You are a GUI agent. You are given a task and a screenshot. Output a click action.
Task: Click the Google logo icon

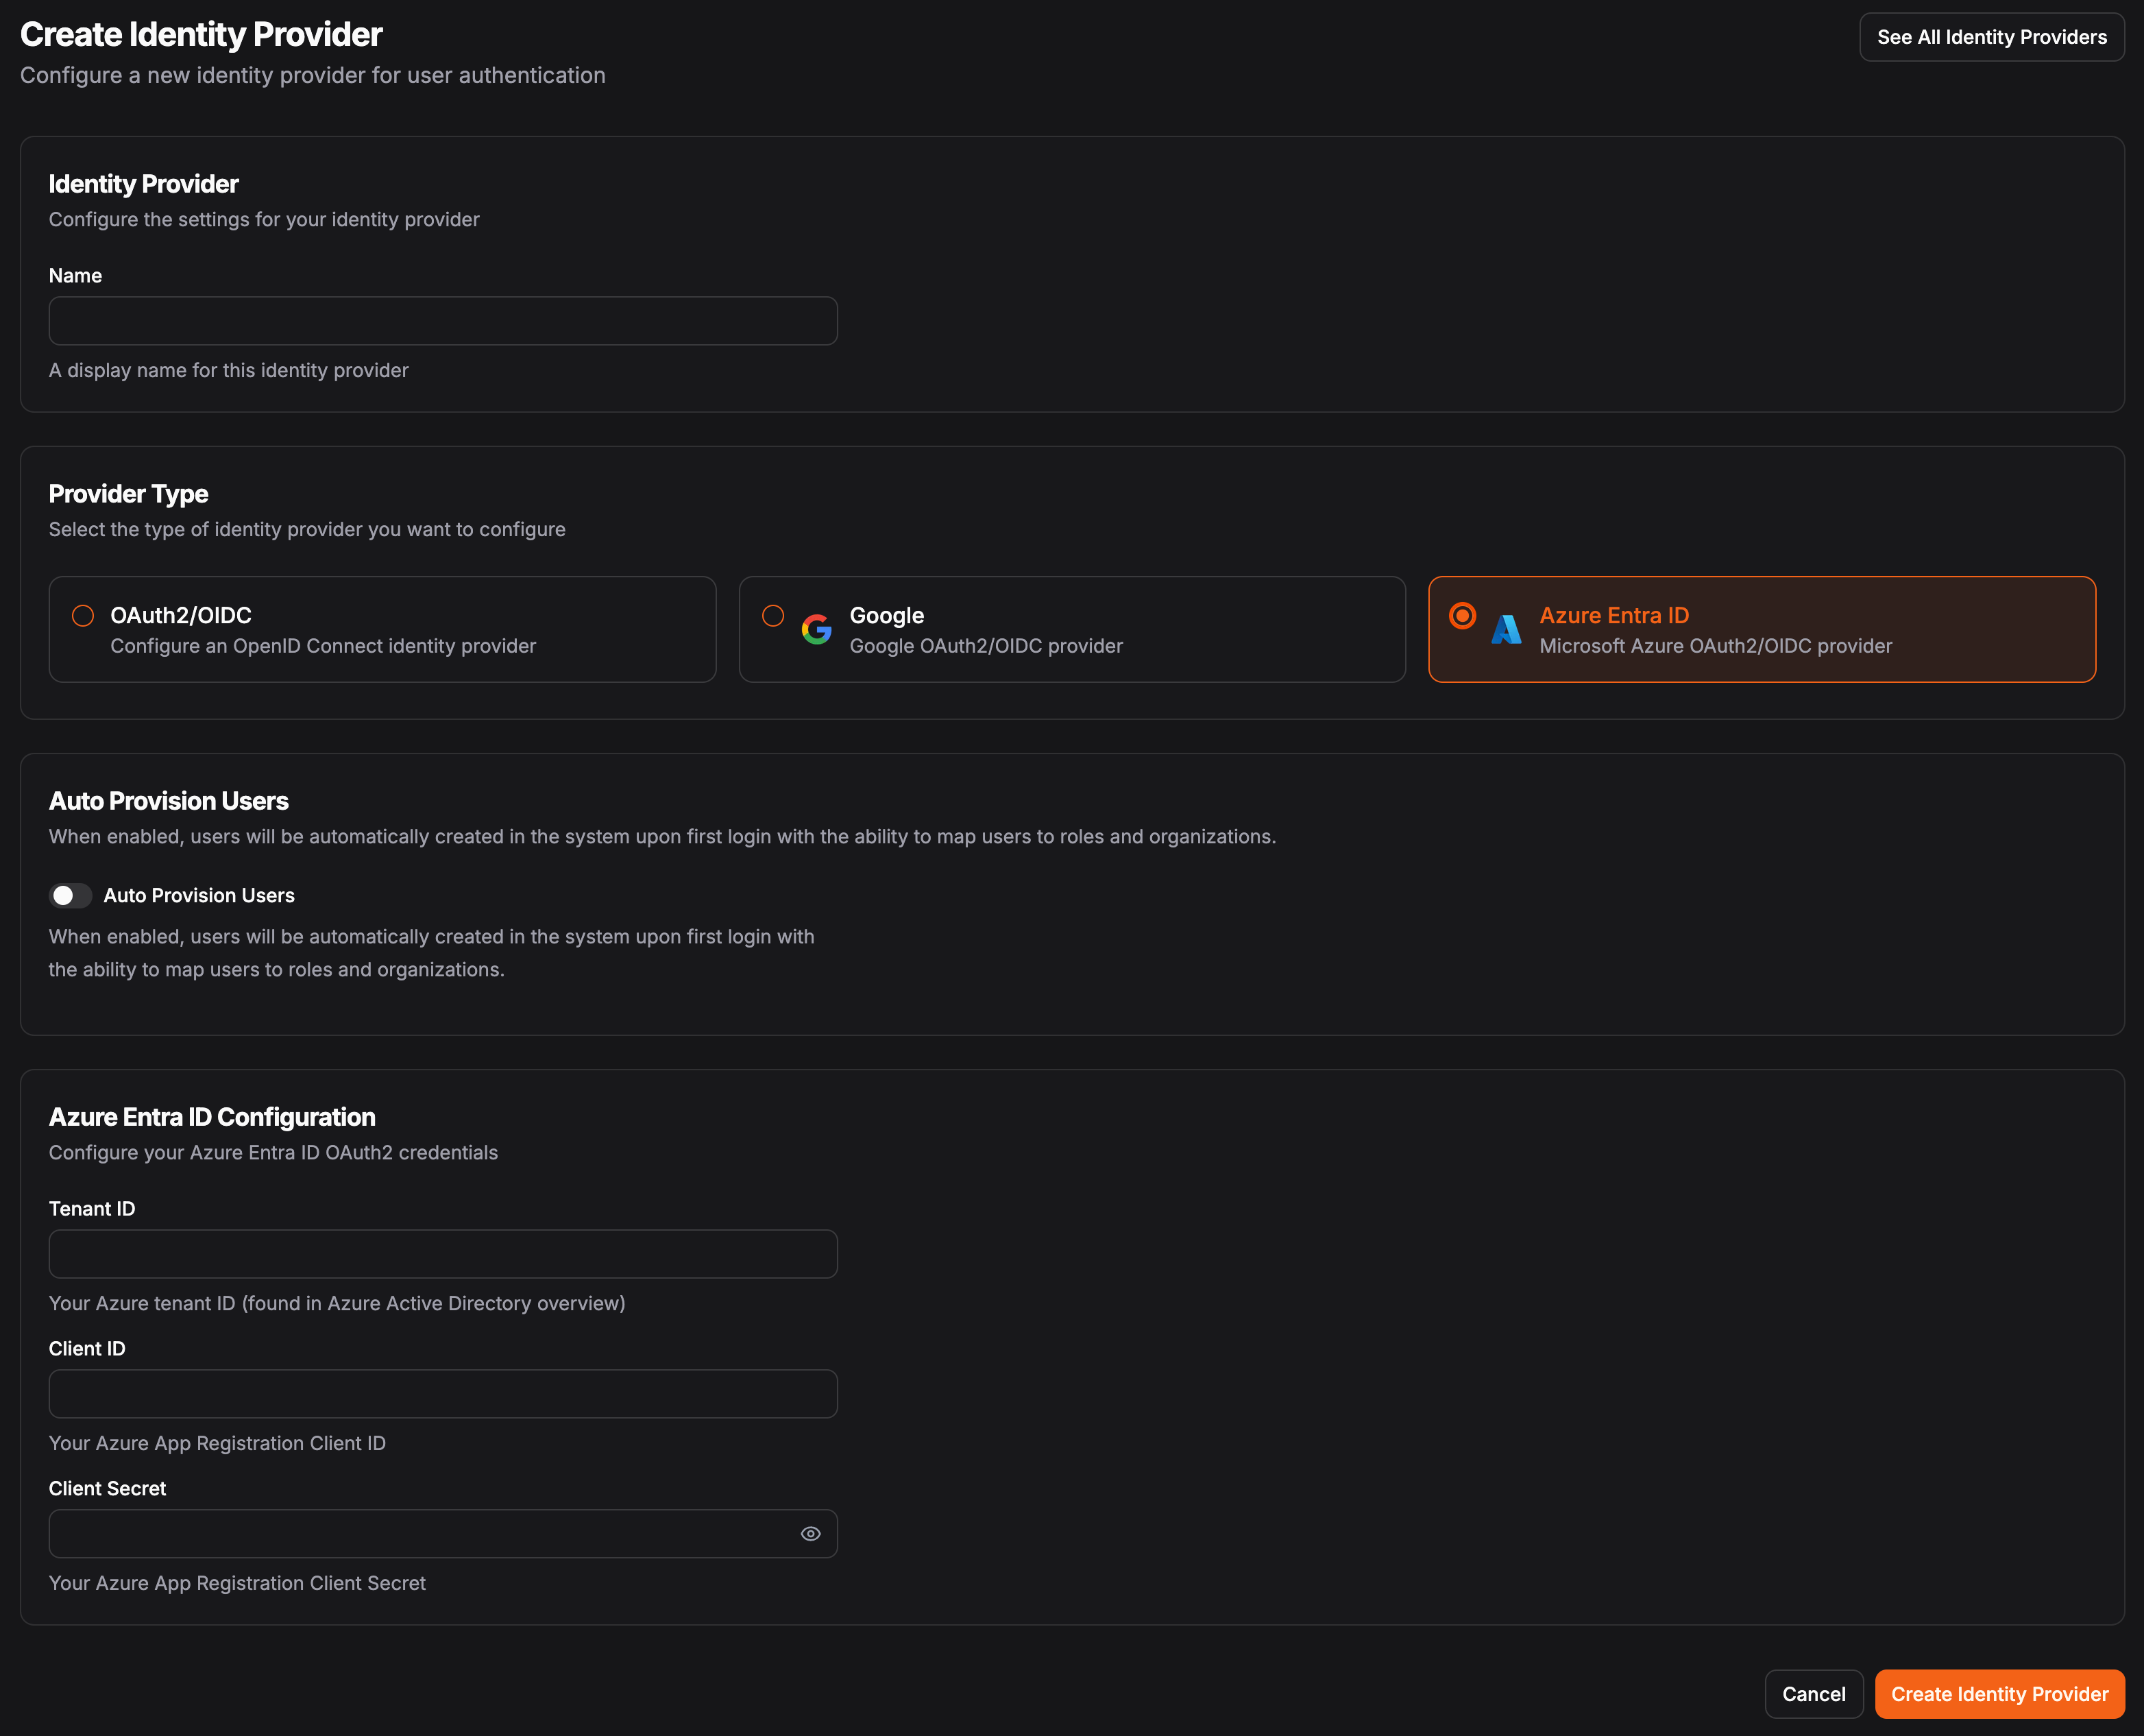[816, 629]
